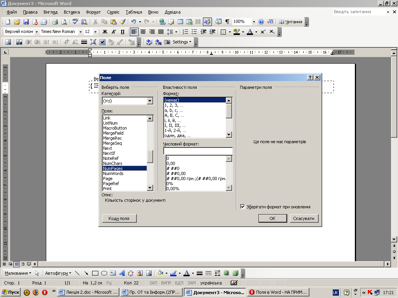This screenshot has height=298, width=398.
Task: Open the Файл menu
Action: pyautogui.click(x=12, y=12)
